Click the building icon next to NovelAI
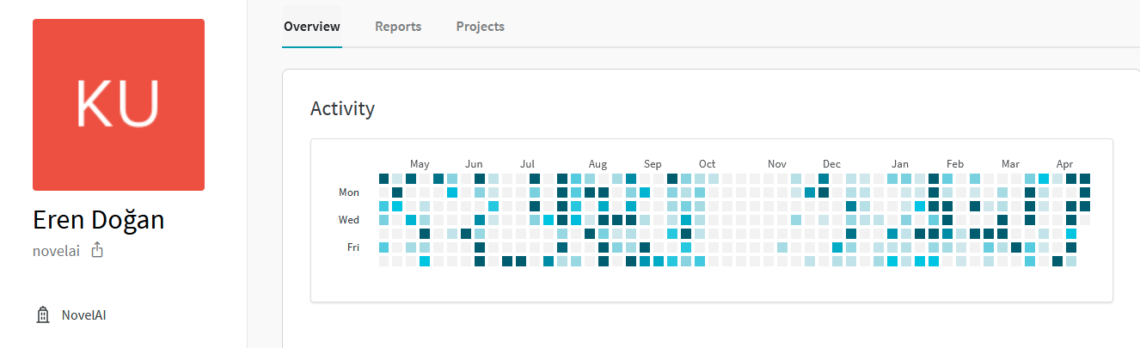The image size is (1140, 348). (x=42, y=315)
